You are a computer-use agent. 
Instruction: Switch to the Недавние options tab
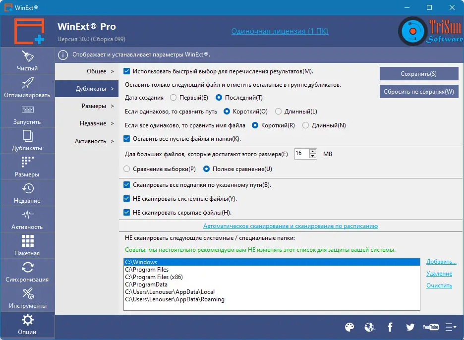[x=87, y=123]
